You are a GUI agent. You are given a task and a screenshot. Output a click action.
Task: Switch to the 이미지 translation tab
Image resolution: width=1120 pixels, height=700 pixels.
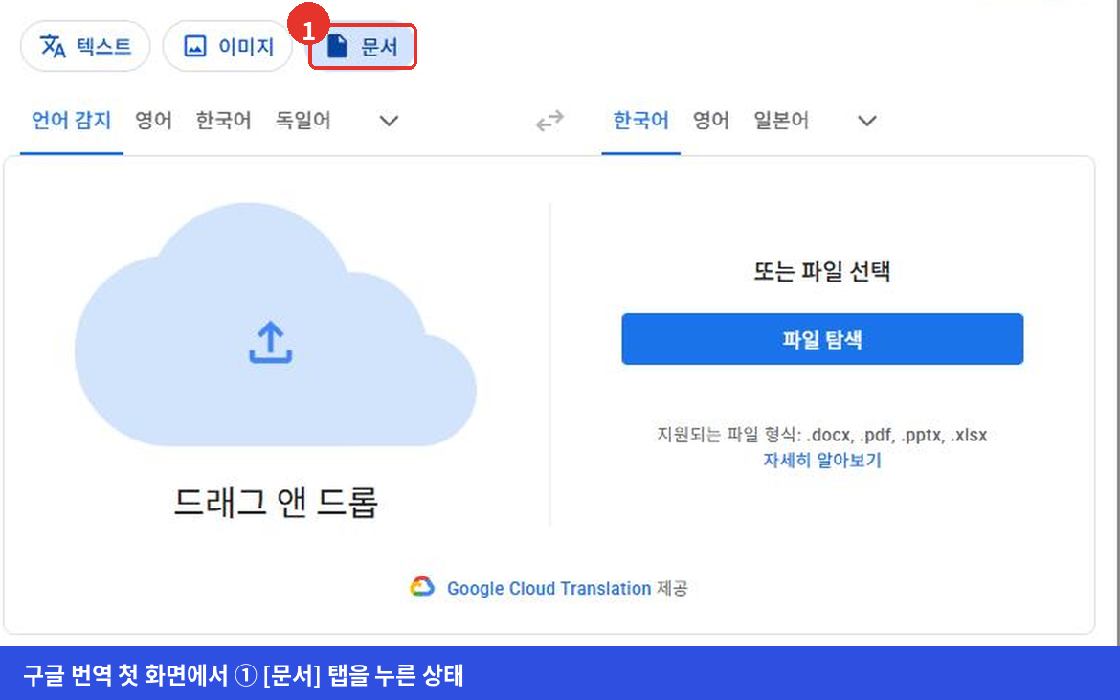(x=228, y=46)
